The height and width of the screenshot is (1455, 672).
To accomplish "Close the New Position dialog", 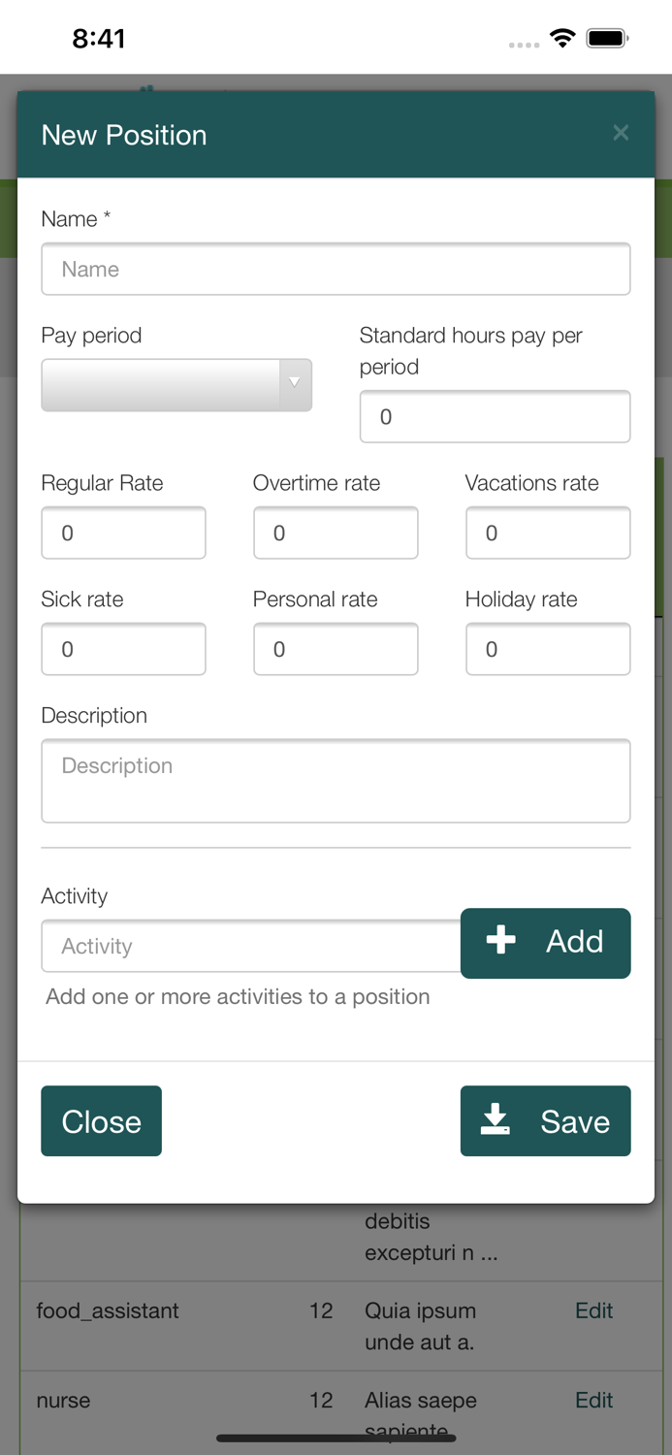I will pos(101,1120).
